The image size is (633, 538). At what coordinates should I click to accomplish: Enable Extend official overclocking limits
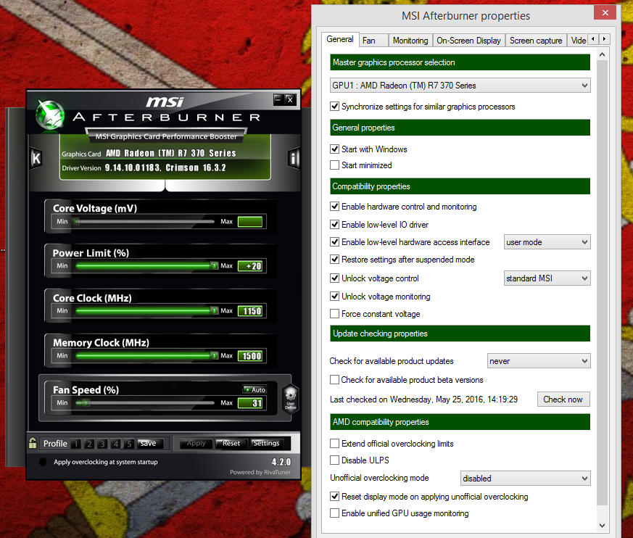pyautogui.click(x=334, y=444)
